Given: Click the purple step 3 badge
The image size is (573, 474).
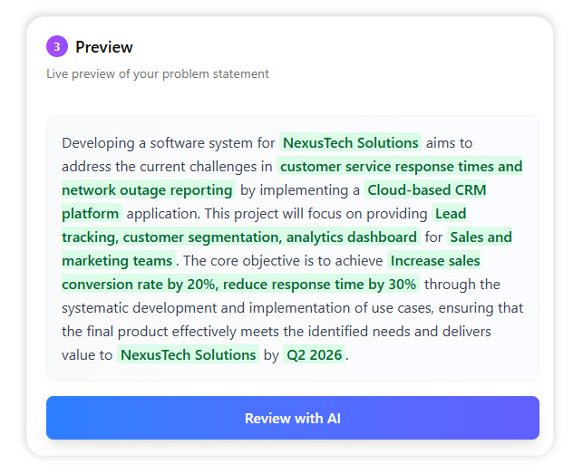Looking at the screenshot, I should click(x=57, y=46).
